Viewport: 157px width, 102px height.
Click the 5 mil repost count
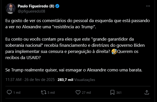coord(51,92)
